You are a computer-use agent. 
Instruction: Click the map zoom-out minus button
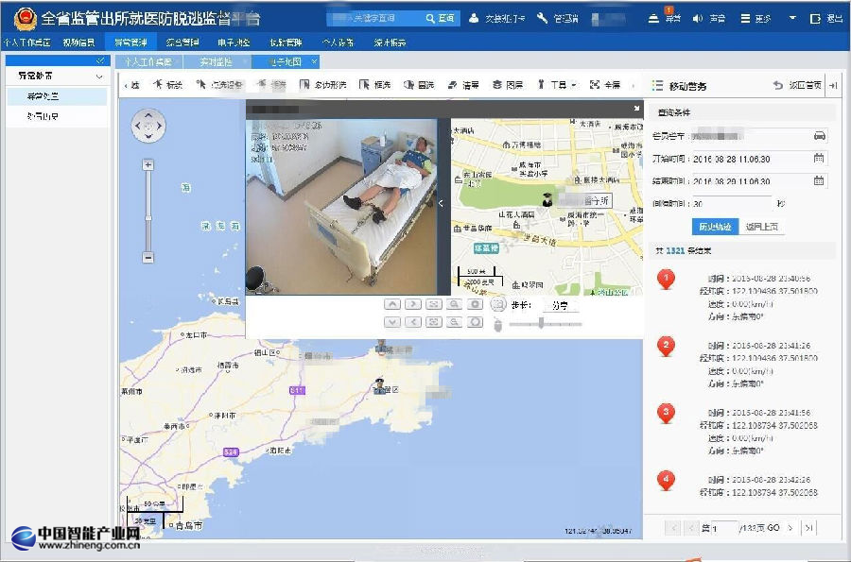click(x=148, y=258)
